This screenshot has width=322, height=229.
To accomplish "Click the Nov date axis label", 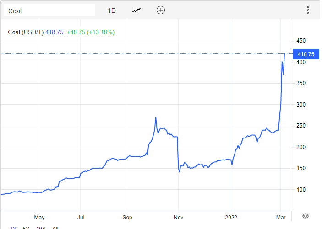I will (x=178, y=217).
